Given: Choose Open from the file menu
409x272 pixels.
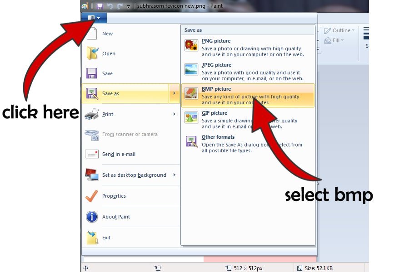Looking at the screenshot, I should point(131,53).
